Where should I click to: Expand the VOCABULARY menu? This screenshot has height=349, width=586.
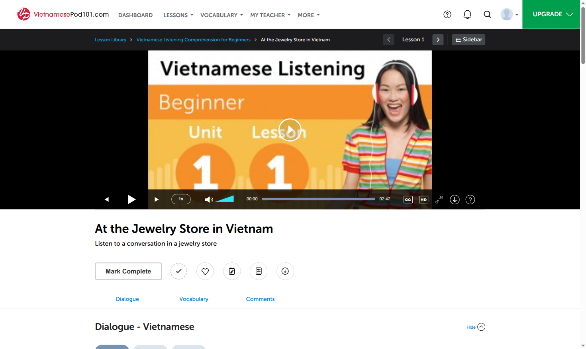coord(221,15)
